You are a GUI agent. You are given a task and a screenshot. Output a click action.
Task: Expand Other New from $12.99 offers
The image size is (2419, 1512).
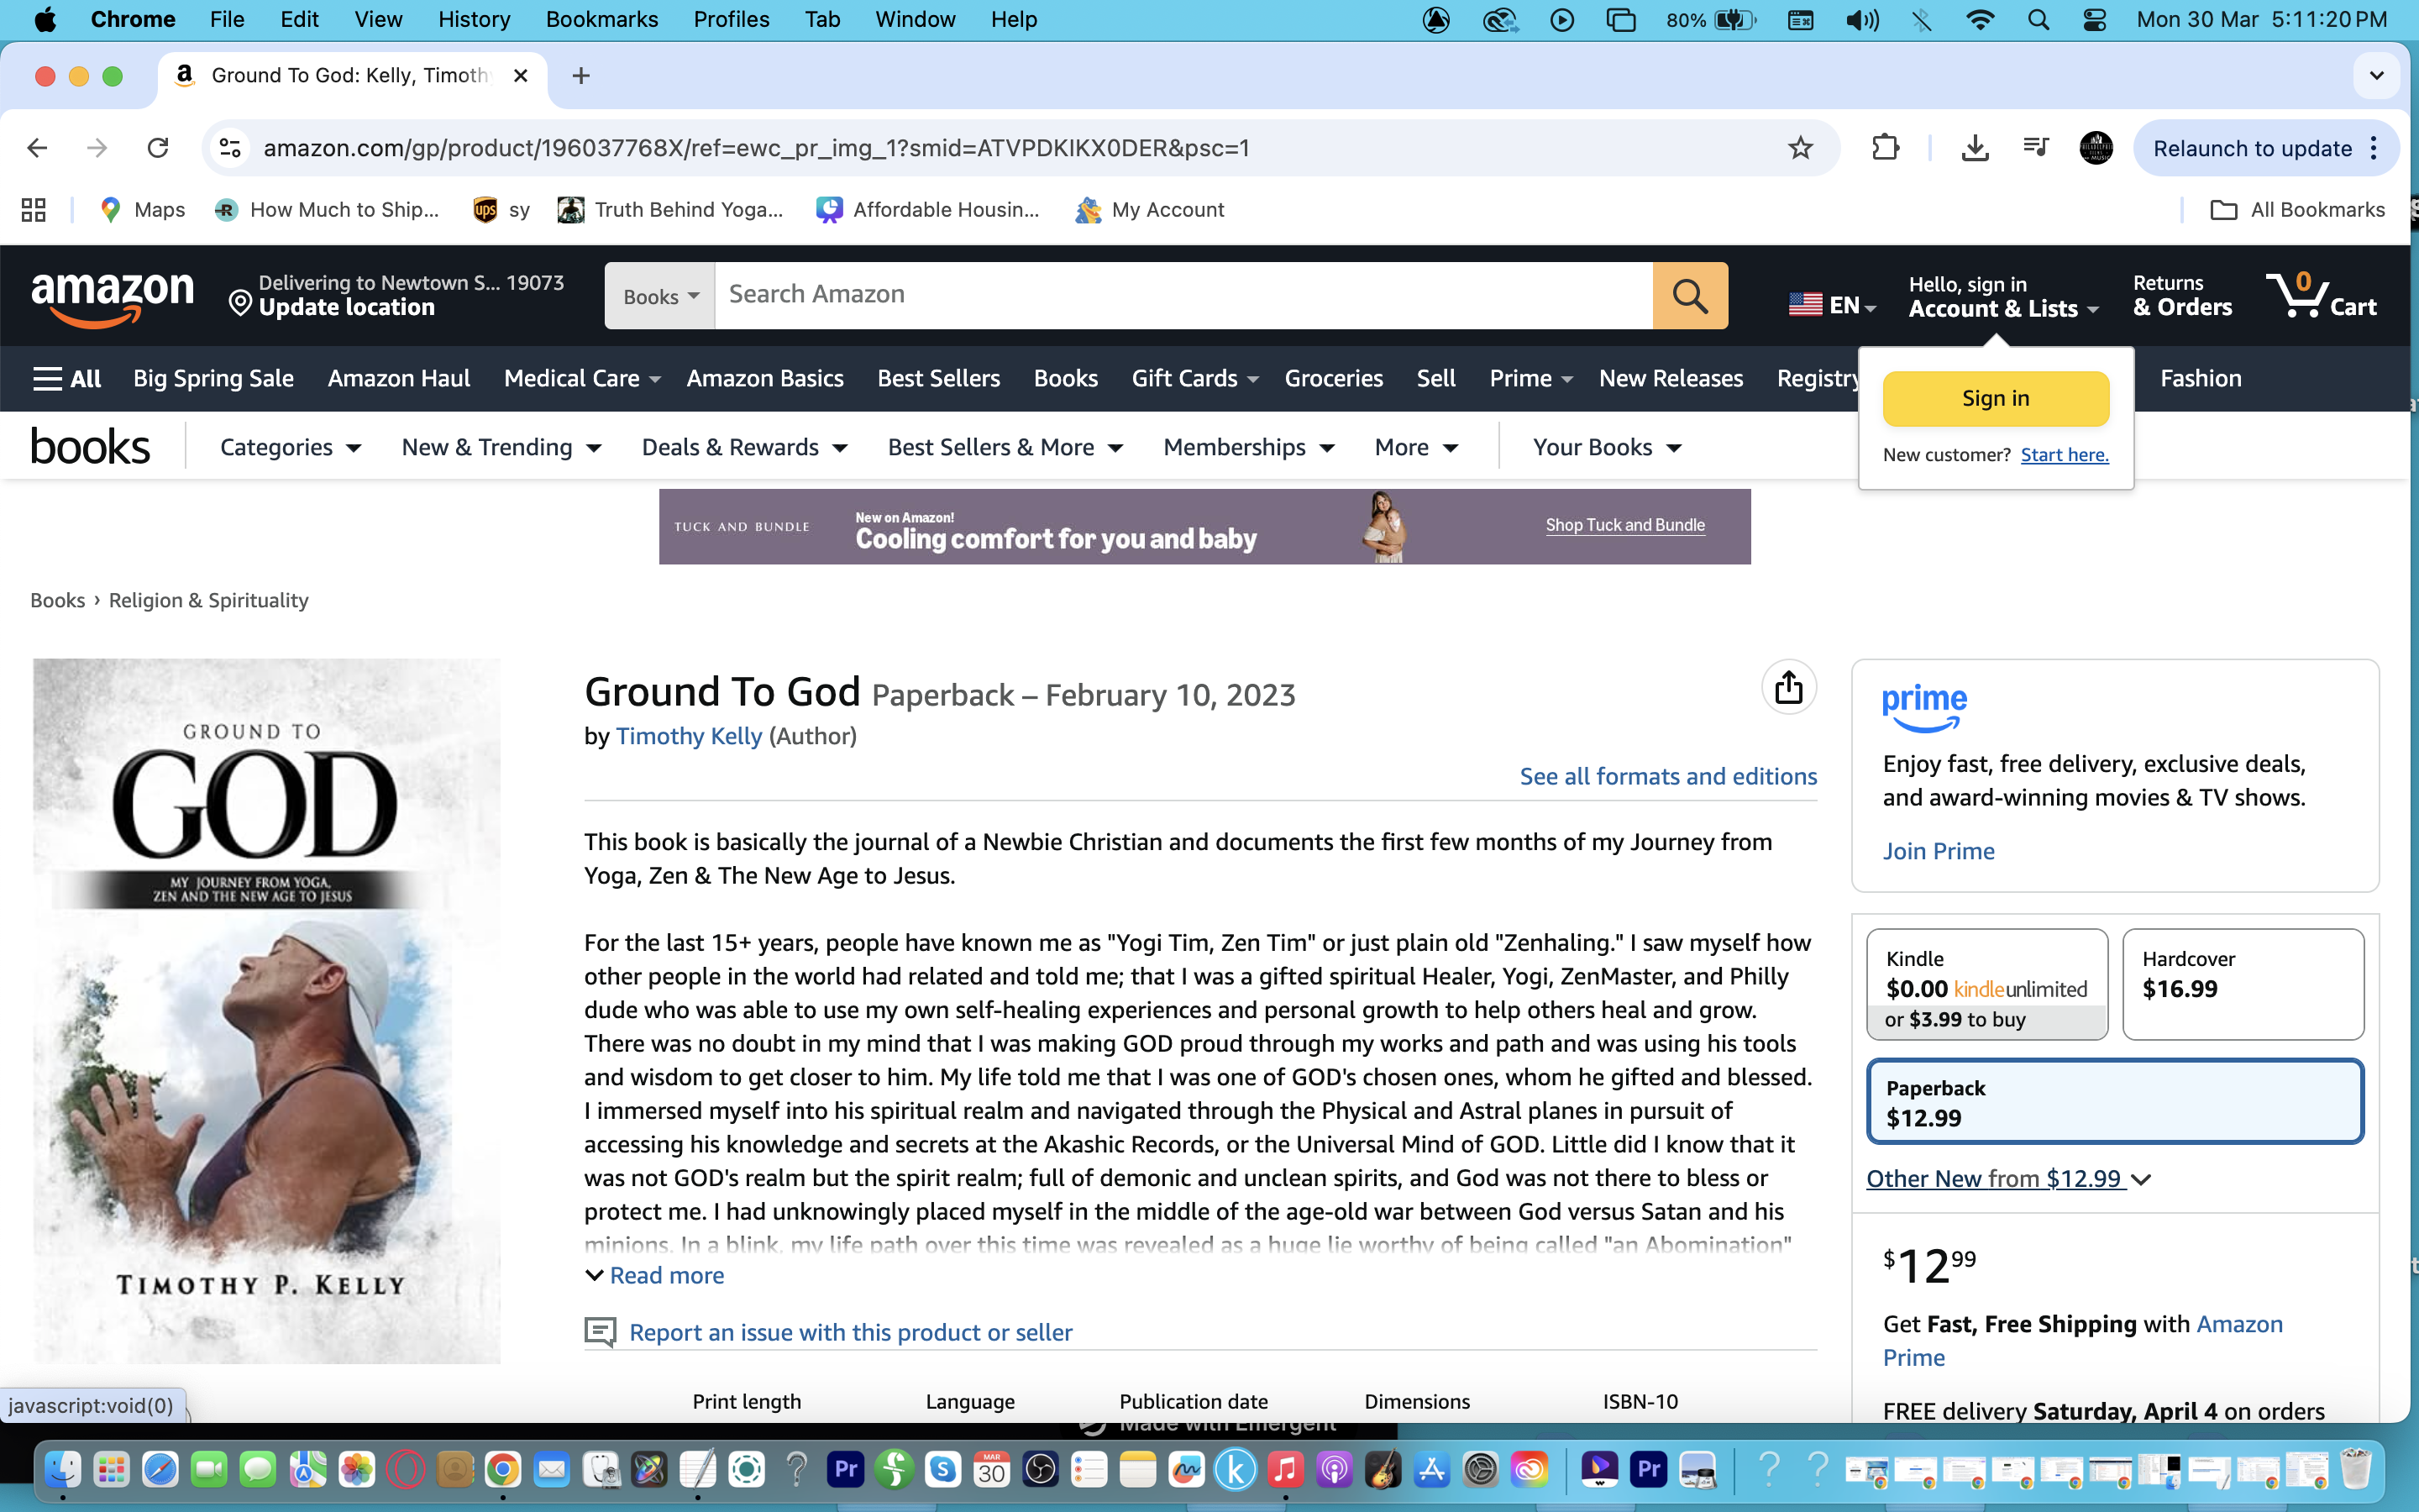(x=2007, y=1179)
